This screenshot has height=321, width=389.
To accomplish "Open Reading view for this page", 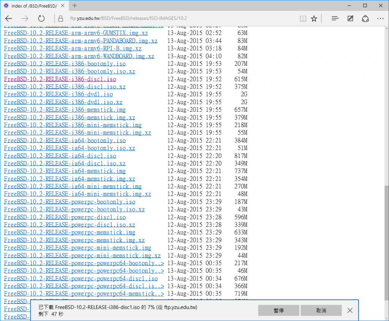I will pos(303,18).
